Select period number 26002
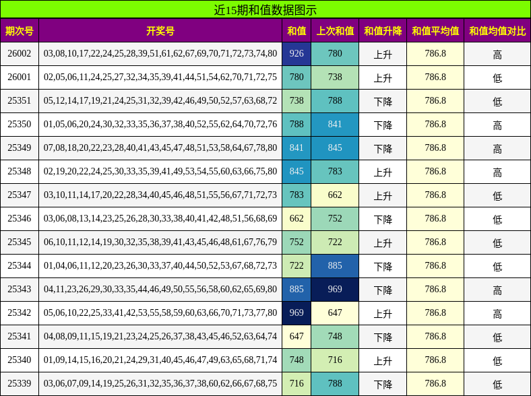This screenshot has height=396, width=531. [20, 53]
